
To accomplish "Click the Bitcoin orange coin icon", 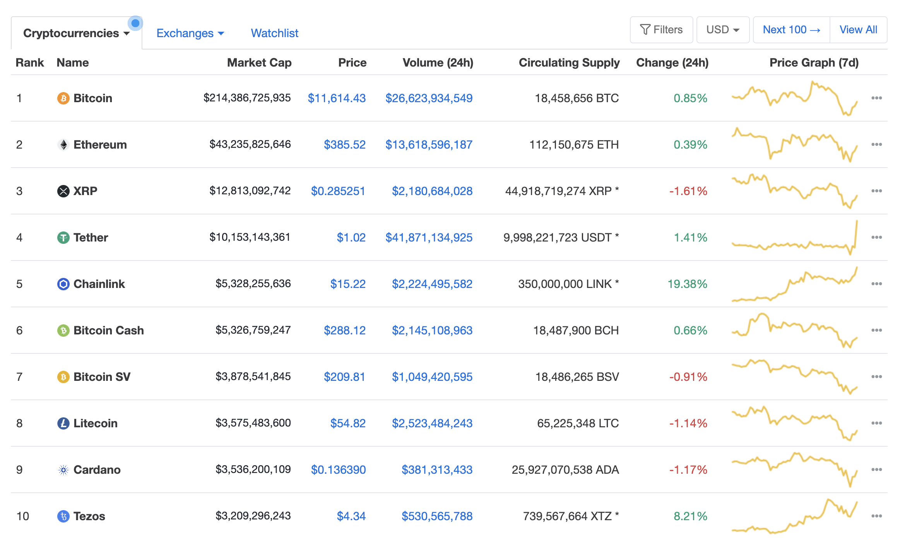I will tap(63, 98).
